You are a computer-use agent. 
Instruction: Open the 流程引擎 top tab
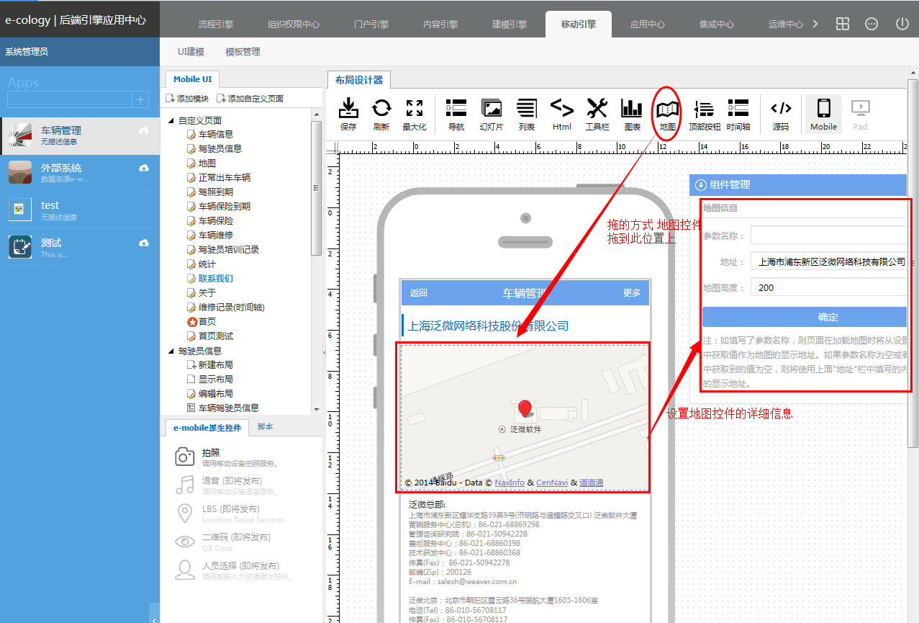[216, 24]
